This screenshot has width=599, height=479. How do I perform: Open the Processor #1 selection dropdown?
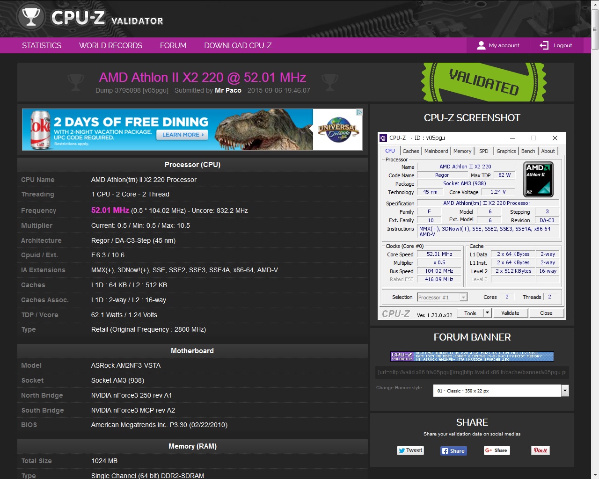442,298
